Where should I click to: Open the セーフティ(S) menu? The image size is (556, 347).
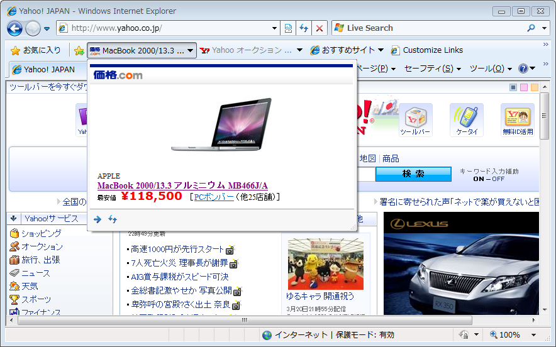(432, 69)
